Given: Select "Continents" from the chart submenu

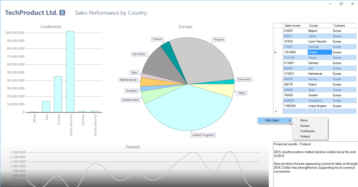Looking at the screenshot, I should tap(307, 131).
